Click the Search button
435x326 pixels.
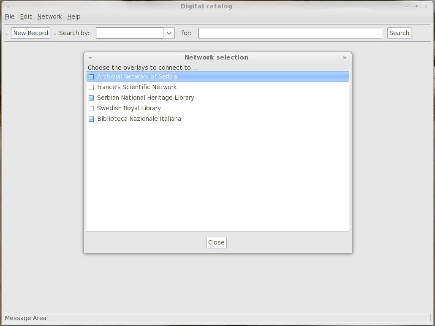(399, 33)
